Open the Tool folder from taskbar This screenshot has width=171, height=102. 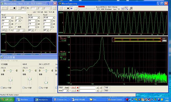tap(97, 100)
